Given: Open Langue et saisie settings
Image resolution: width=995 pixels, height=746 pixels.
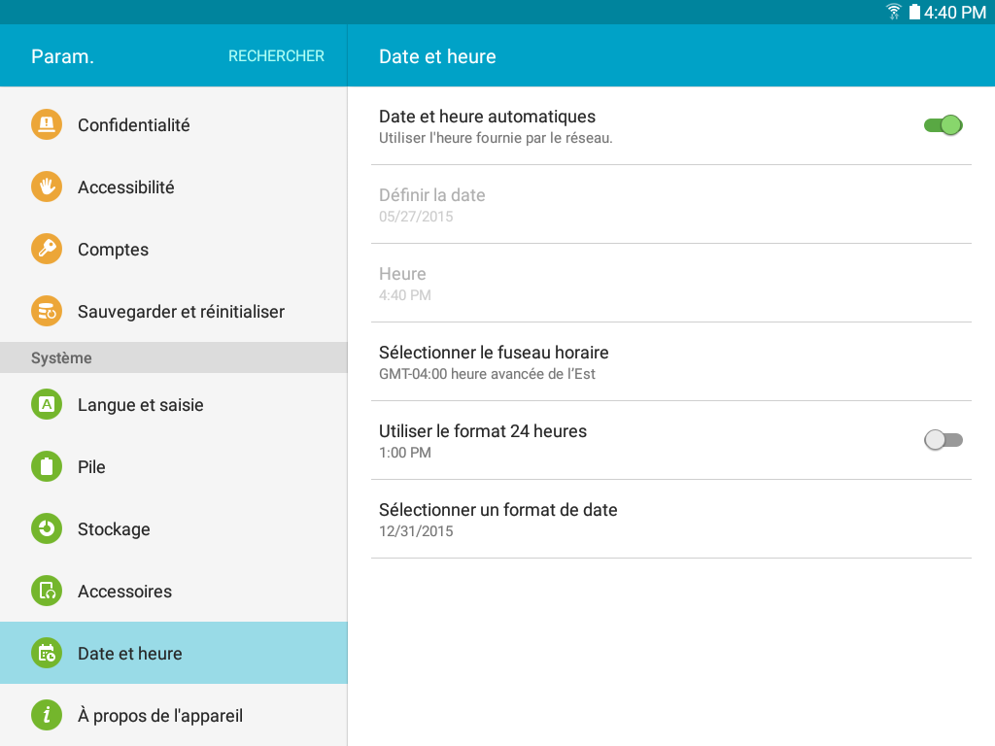Looking at the screenshot, I should point(174,405).
